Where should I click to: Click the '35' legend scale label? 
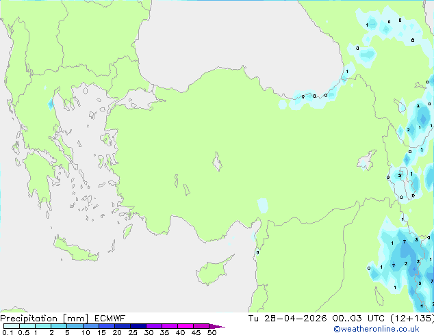pyautogui.click(x=164, y=332)
